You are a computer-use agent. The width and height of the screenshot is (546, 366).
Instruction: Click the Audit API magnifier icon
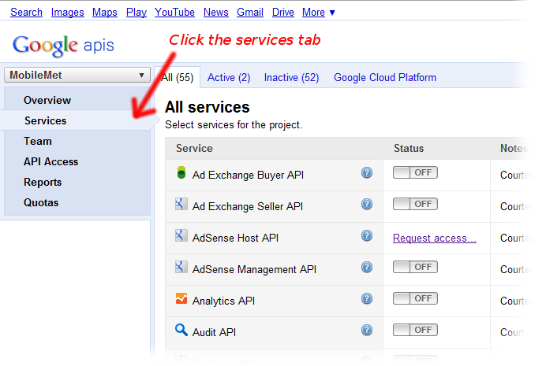181,331
